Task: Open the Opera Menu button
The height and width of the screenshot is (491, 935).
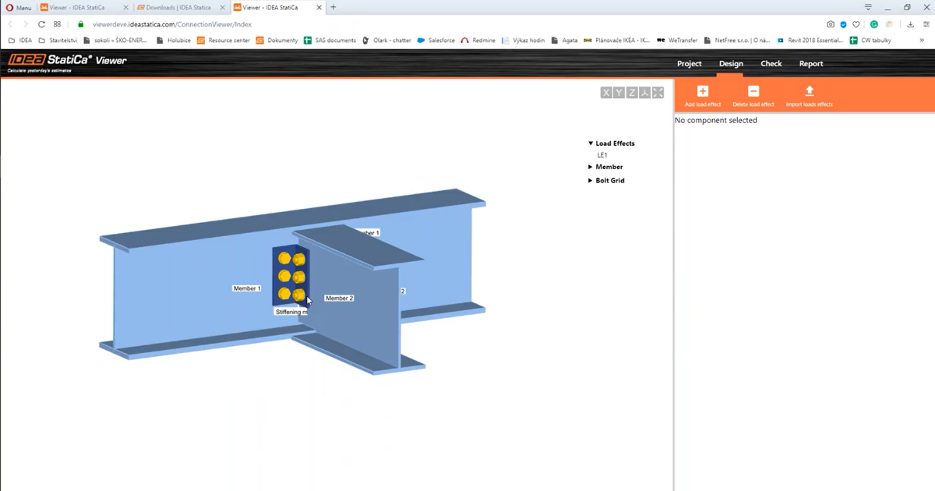Action: [x=19, y=8]
